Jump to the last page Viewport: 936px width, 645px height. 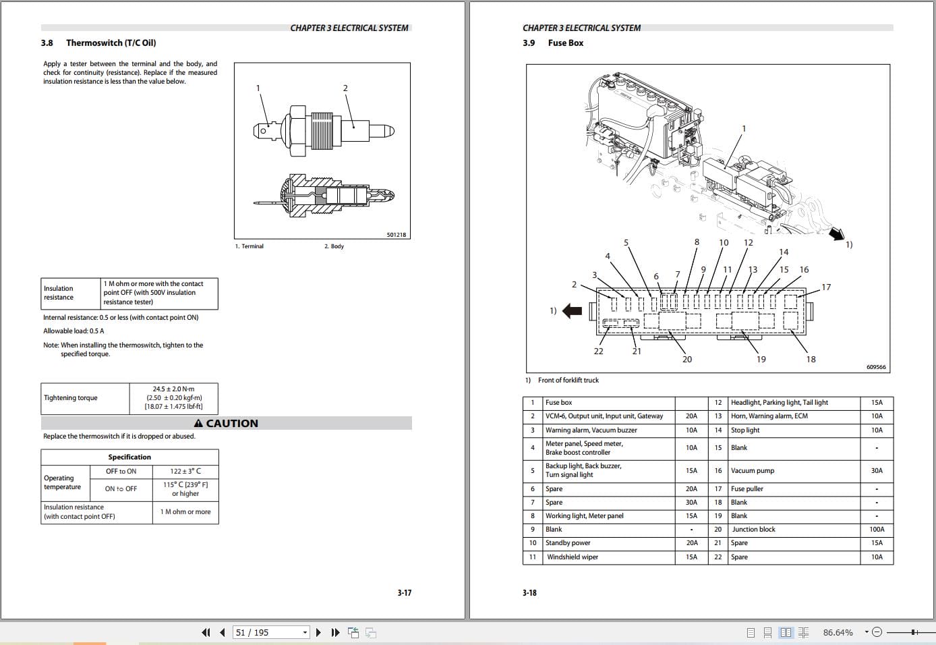tap(335, 632)
